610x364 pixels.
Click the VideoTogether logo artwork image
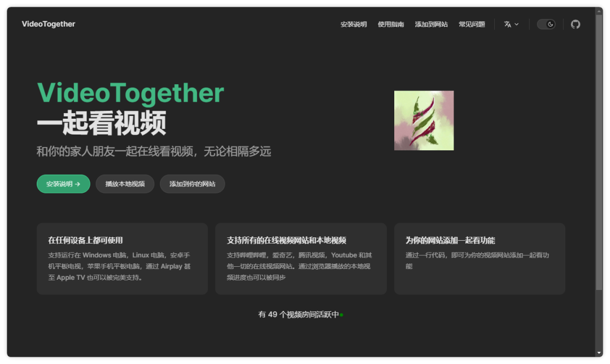[x=424, y=120]
